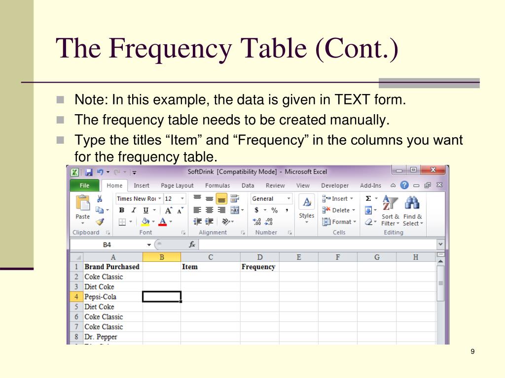Click the Clear eraser icon
This screenshot has width=505, height=378.
pyautogui.click(x=369, y=222)
